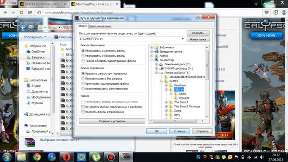288x162 pixels.
Task: Select the Bandicam folder in the tree
Action: [180, 85]
